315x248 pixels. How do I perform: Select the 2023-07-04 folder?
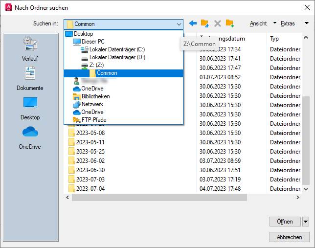point(90,188)
